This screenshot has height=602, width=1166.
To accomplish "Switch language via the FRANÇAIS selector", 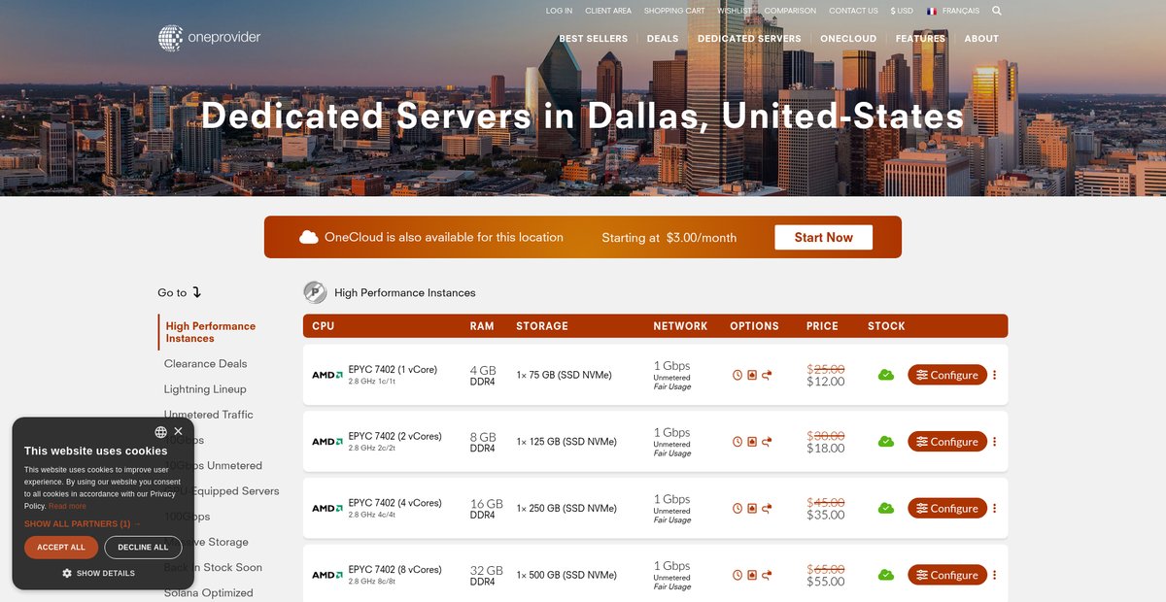I will 953,11.
